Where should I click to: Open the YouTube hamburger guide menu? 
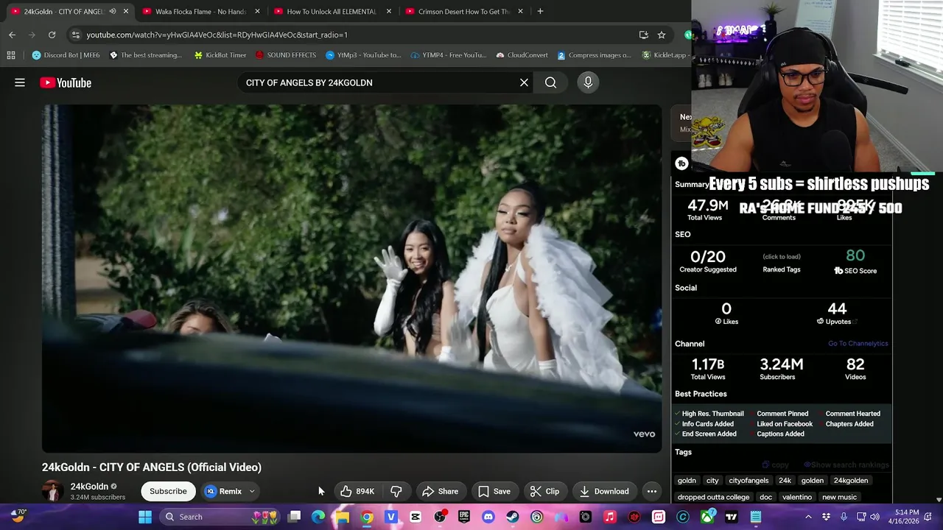point(20,82)
